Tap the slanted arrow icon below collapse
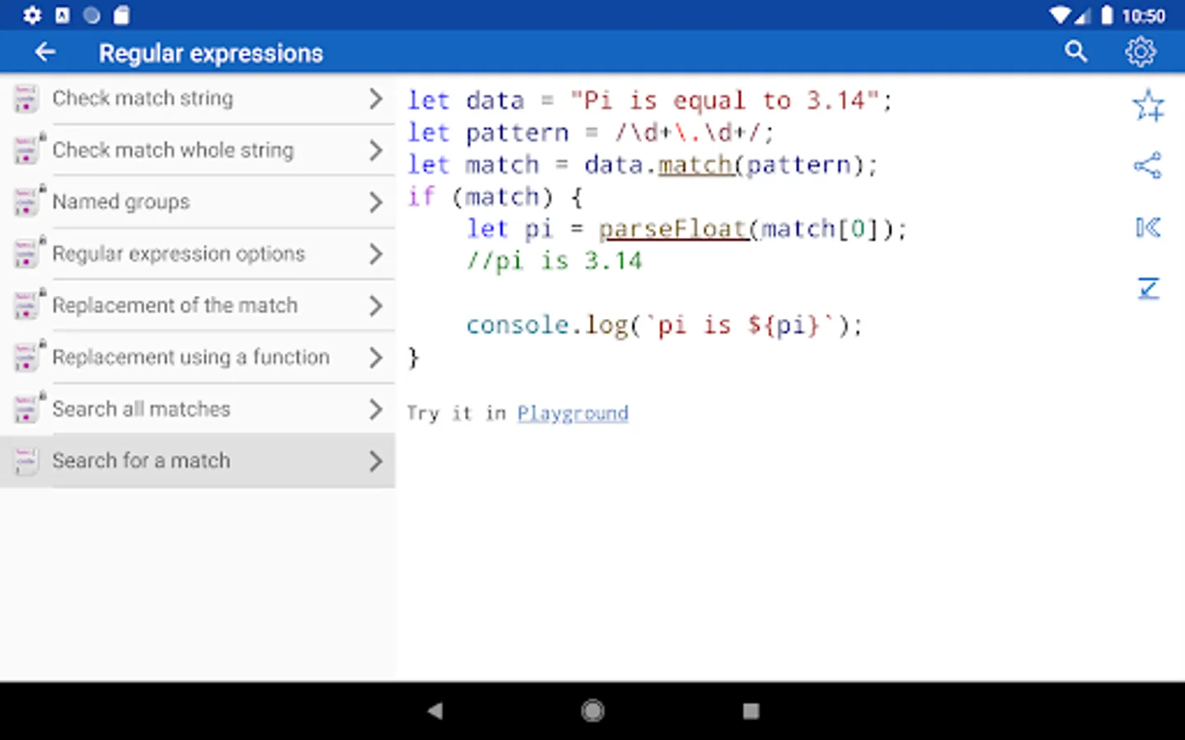 tap(1148, 288)
